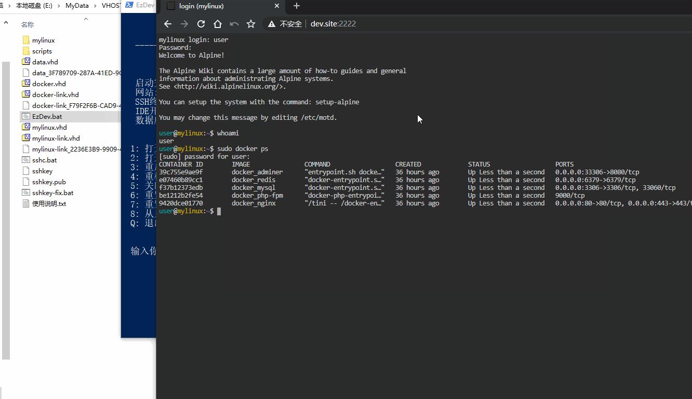
Task: Click the sshc.bat batch file icon
Action: [26, 160]
